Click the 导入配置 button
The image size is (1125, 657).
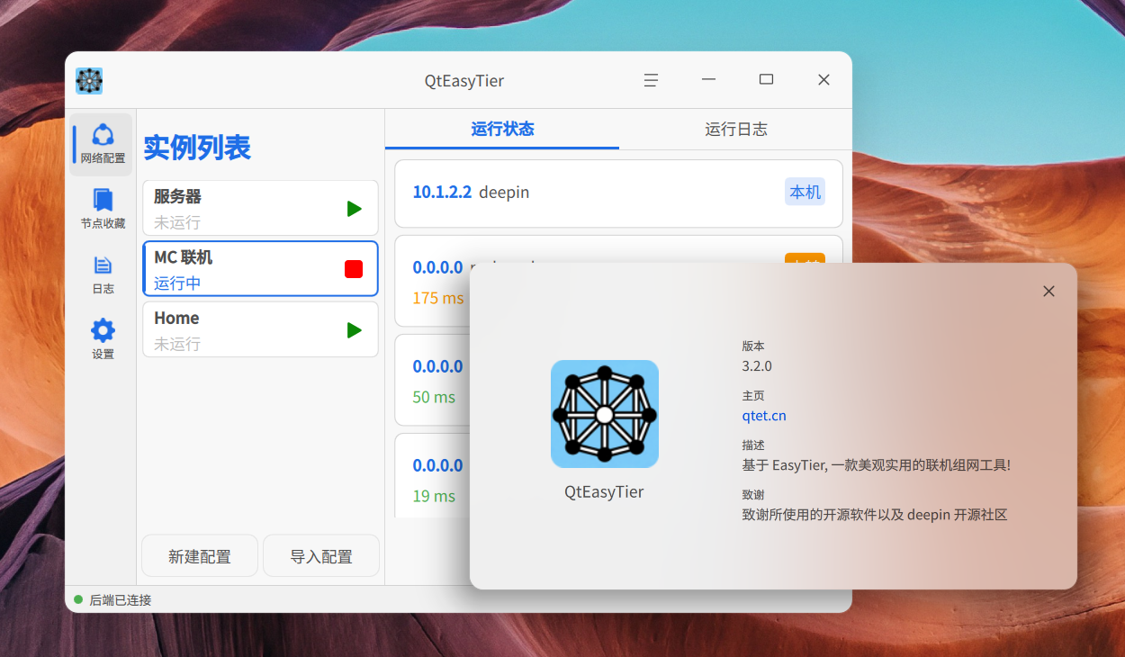(x=321, y=556)
